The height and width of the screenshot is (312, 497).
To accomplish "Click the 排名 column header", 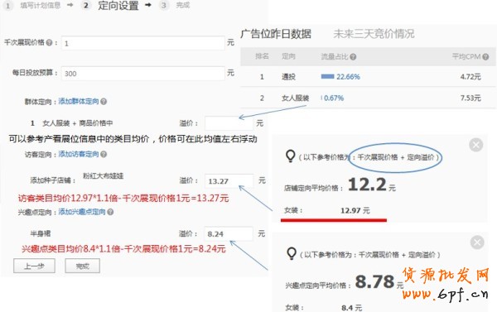I will tap(262, 56).
